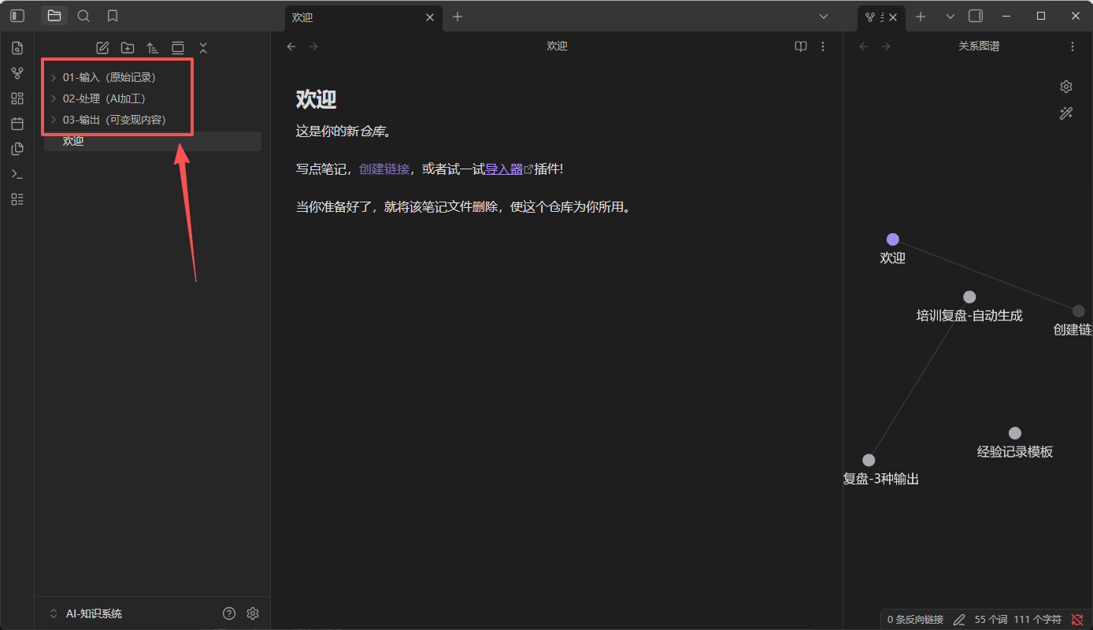Open the main pane tab list dropdown

click(x=824, y=16)
